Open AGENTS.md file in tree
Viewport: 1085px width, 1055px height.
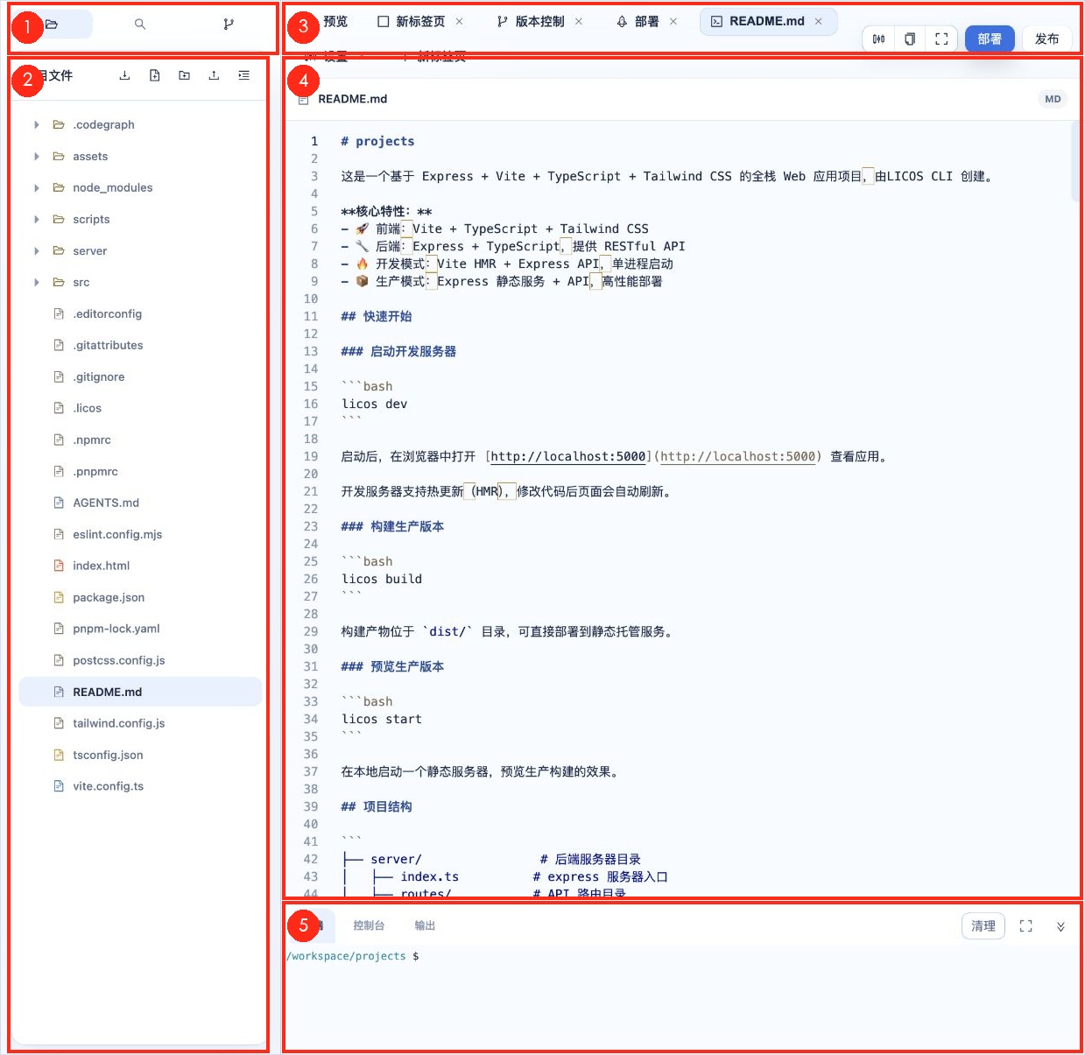click(x=140, y=503)
